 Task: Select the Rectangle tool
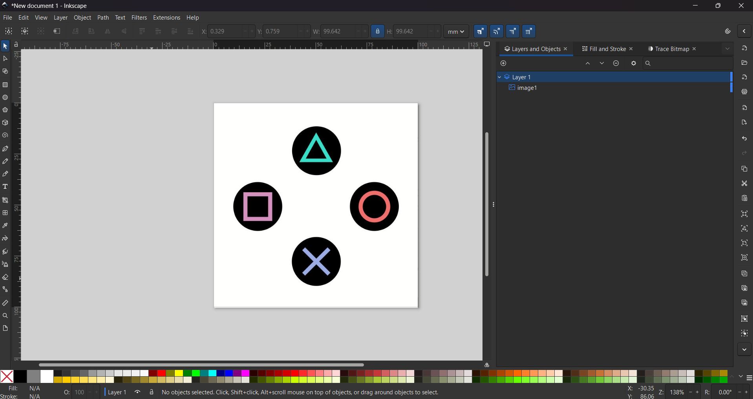click(x=5, y=85)
